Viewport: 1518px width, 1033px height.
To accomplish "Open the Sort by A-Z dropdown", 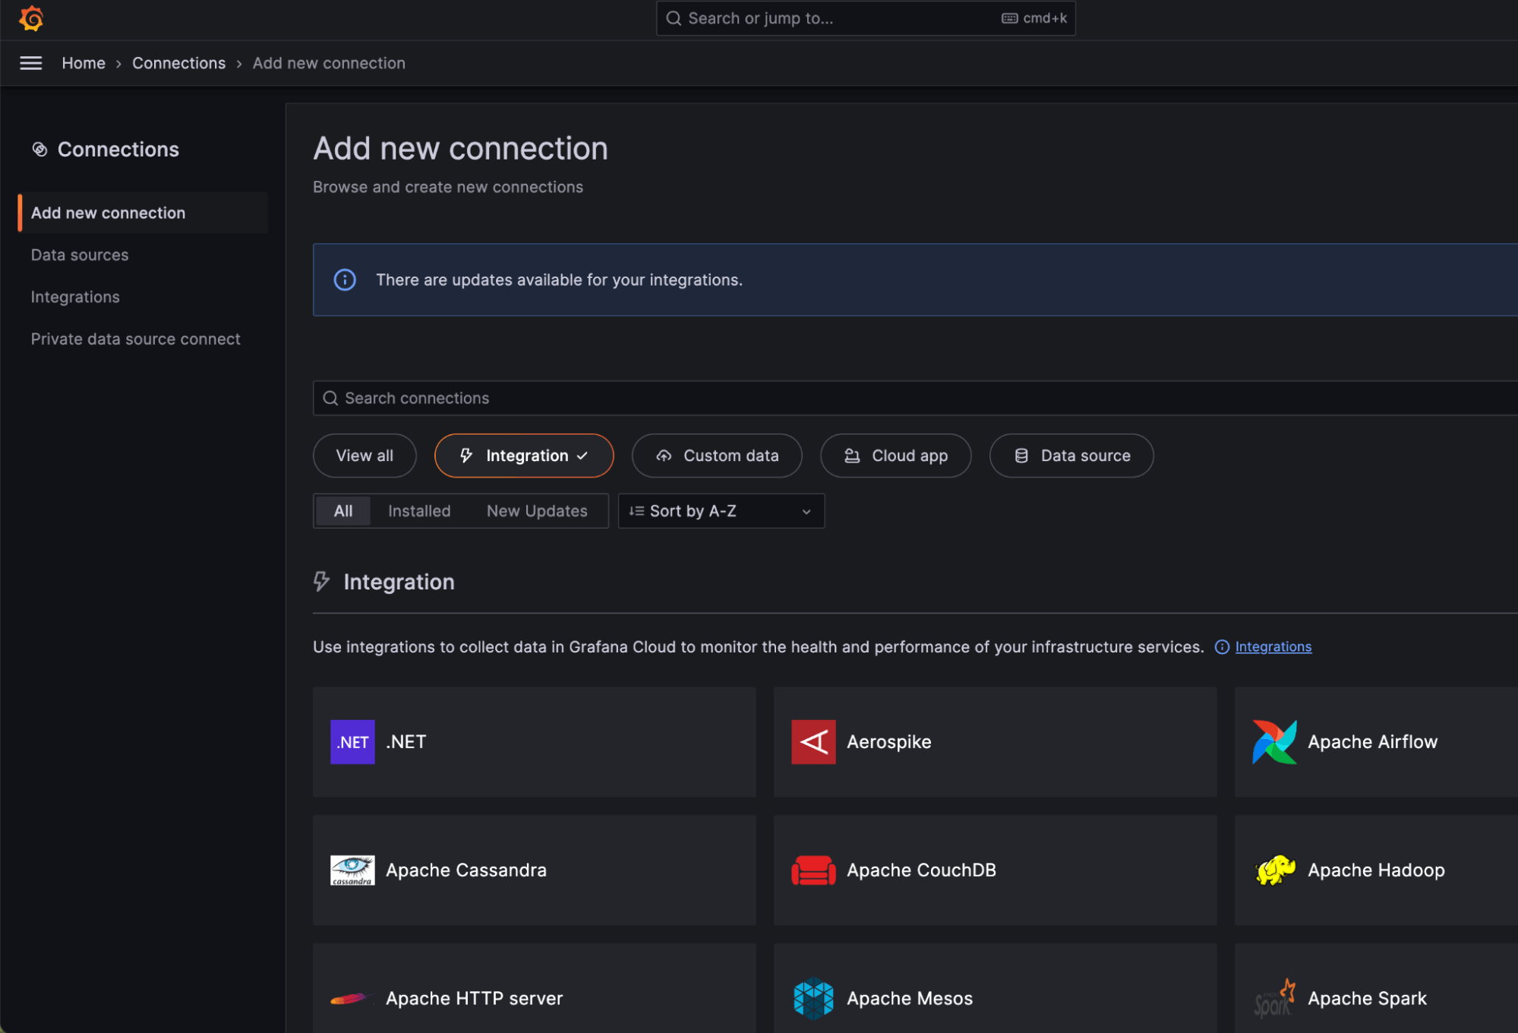I will point(720,510).
